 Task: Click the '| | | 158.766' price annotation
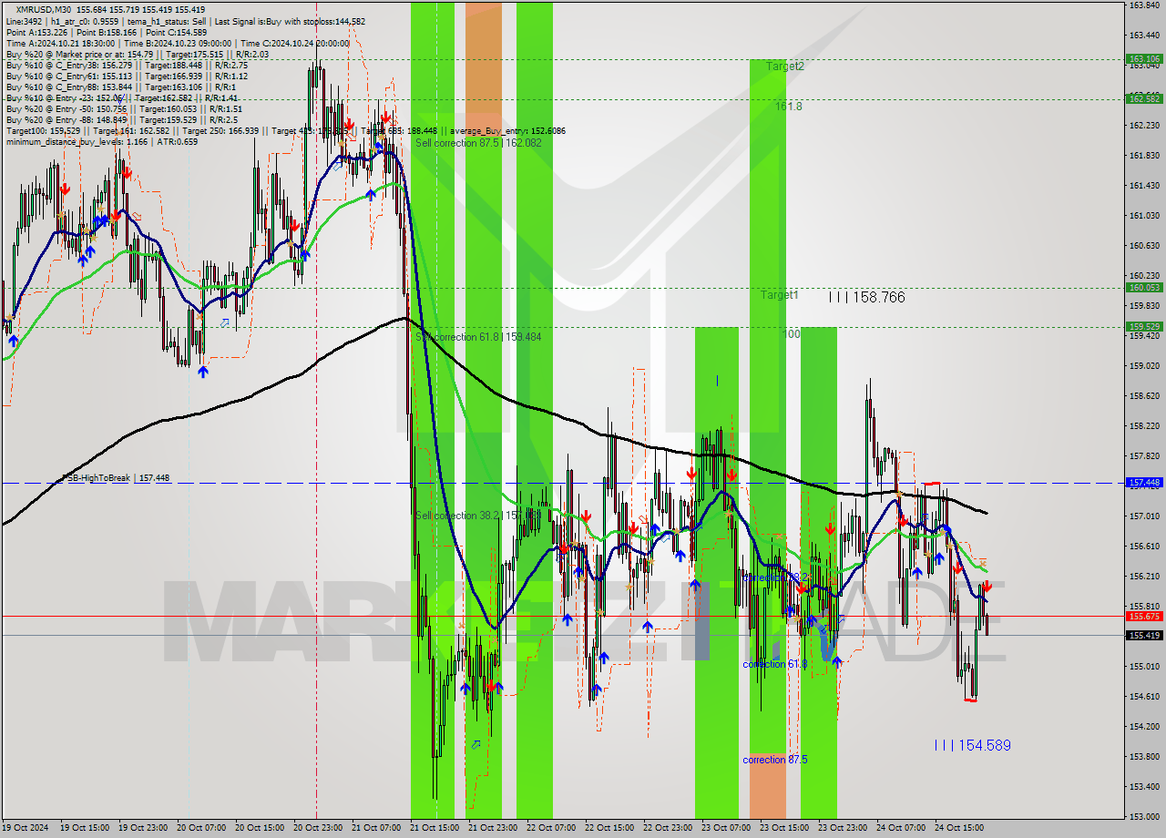click(x=867, y=297)
